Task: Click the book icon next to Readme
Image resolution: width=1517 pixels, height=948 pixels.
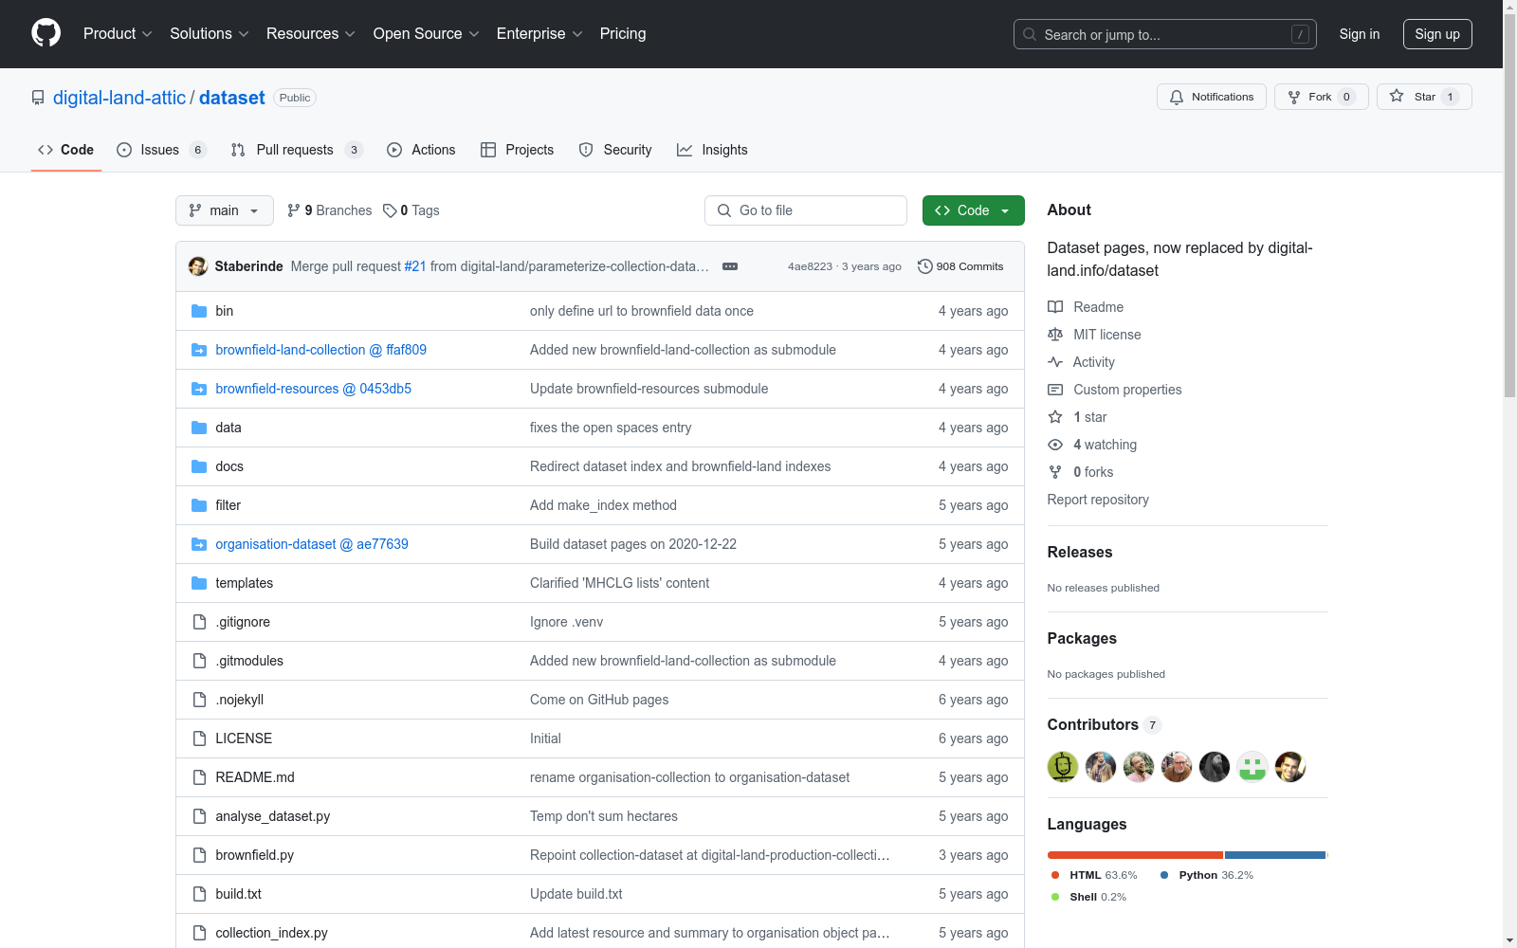Action: (1055, 307)
